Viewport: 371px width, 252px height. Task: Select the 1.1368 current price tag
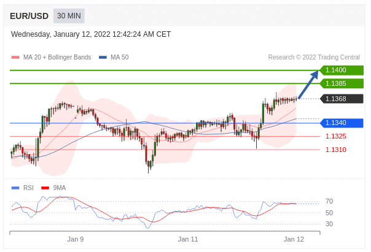342,99
